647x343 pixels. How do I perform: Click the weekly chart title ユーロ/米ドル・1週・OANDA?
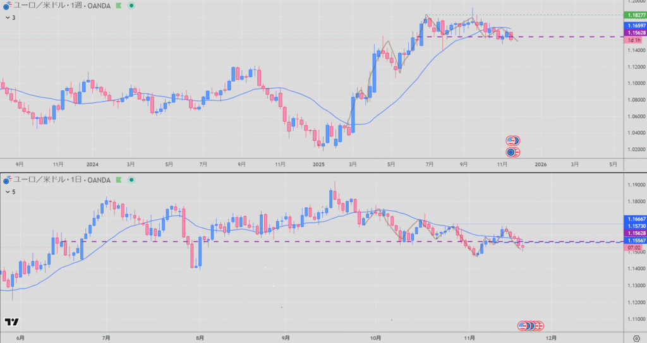(x=62, y=6)
